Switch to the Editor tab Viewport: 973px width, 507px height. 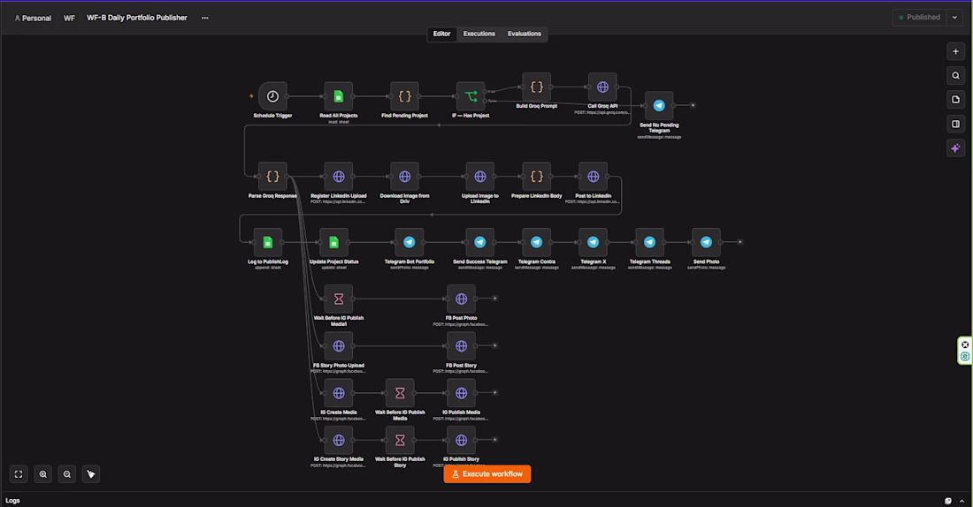point(441,34)
